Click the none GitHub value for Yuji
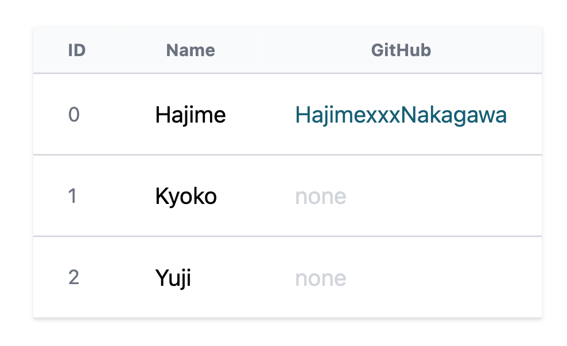The image size is (567, 346). point(321,278)
